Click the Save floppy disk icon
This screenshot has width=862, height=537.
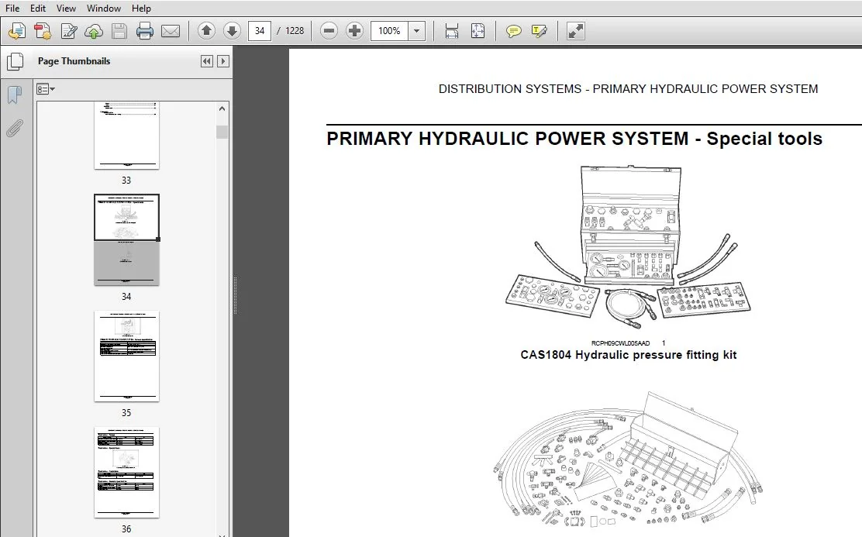[x=119, y=31]
